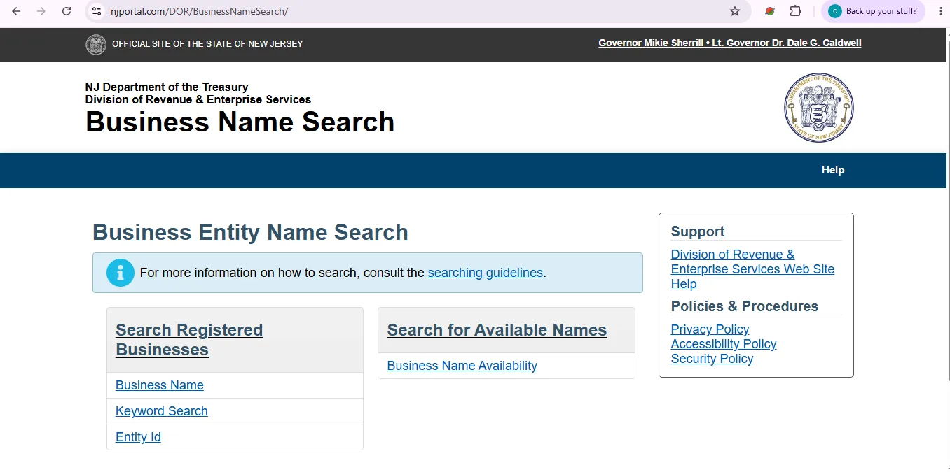Click Official Site of the State text

pos(207,43)
